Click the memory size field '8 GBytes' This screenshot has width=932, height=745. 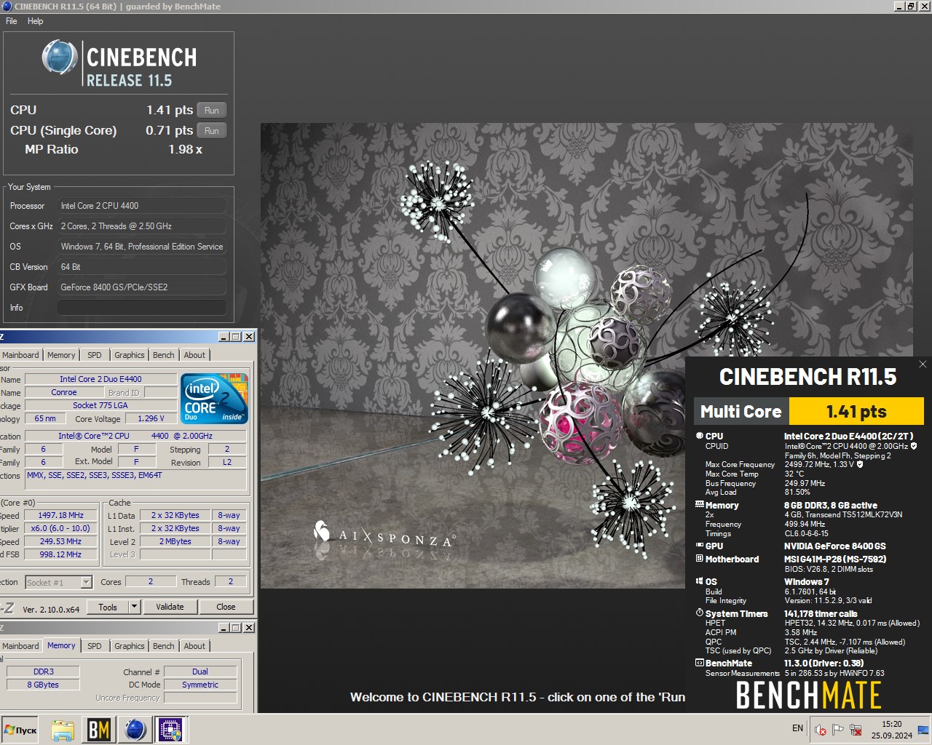click(44, 685)
